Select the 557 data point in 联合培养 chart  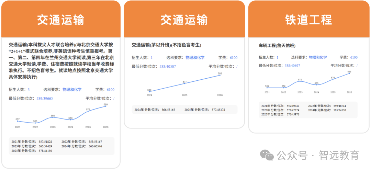coord(18,121)
